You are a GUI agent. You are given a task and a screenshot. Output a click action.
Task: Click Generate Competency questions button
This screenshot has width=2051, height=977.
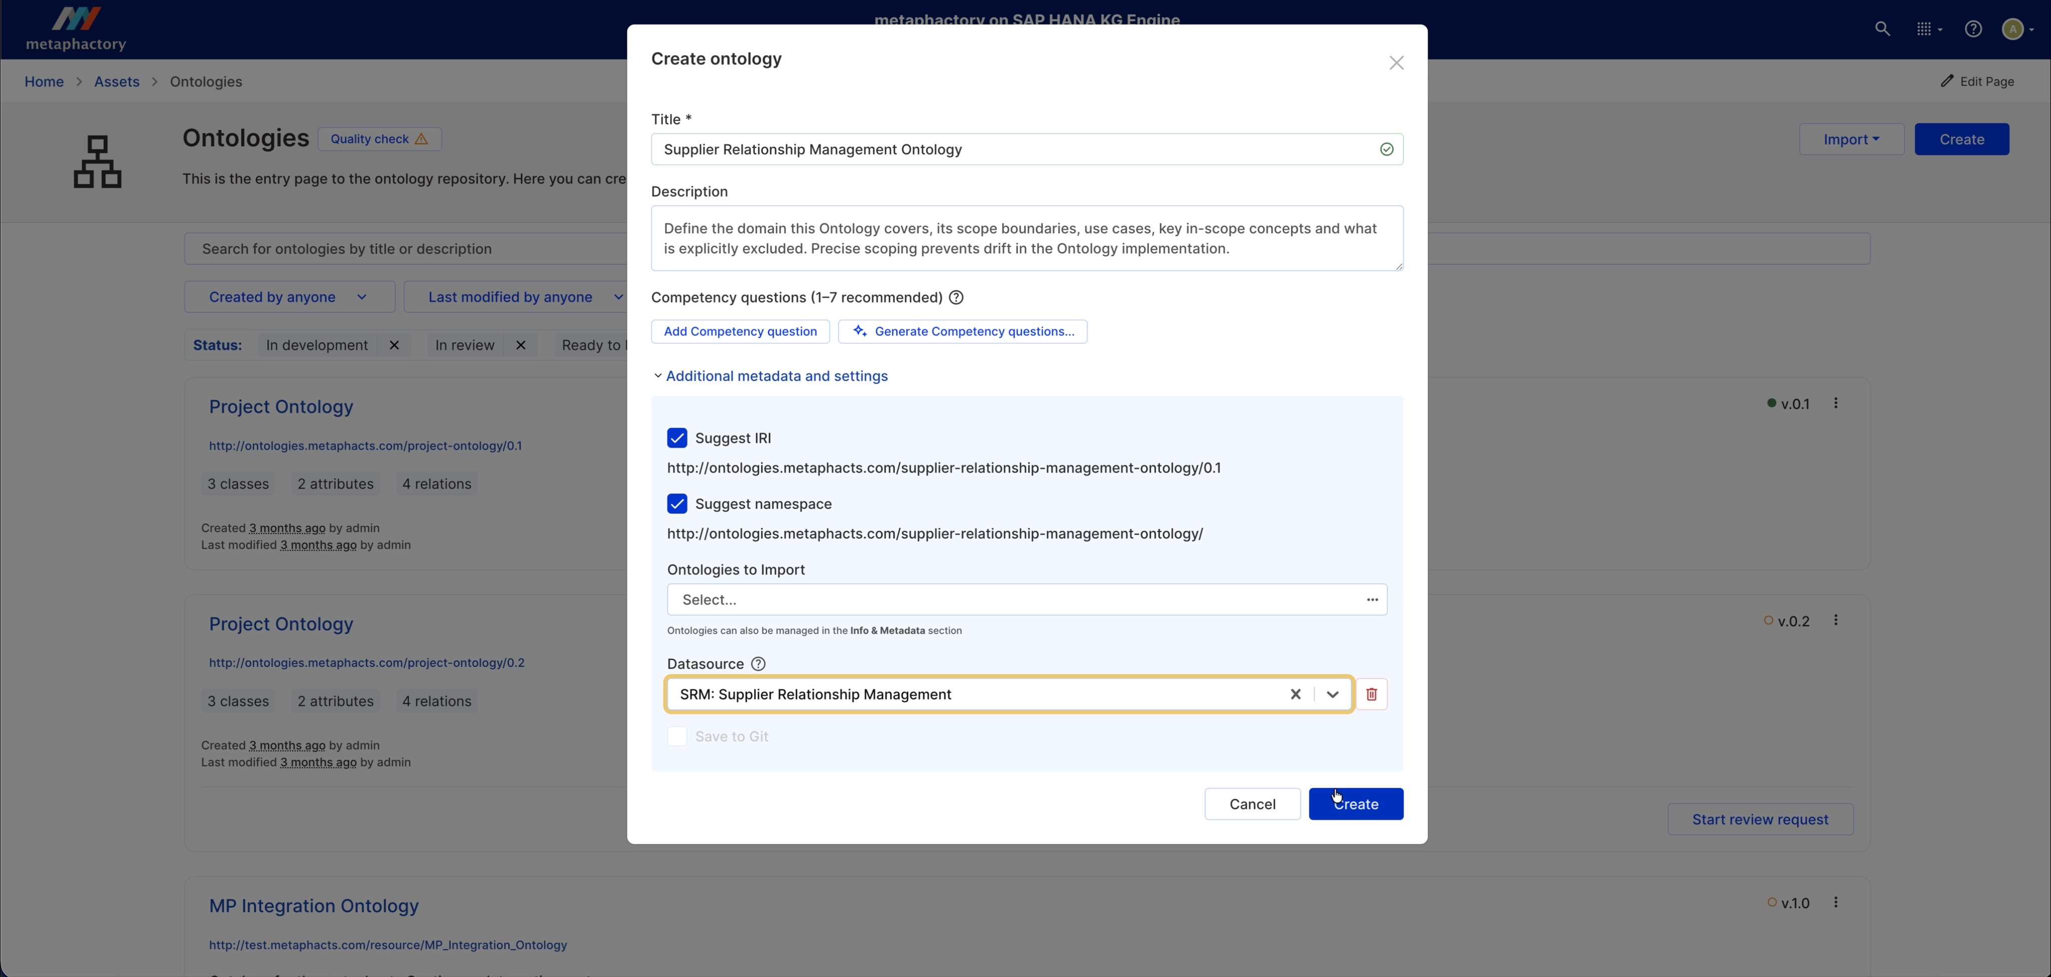coord(962,332)
